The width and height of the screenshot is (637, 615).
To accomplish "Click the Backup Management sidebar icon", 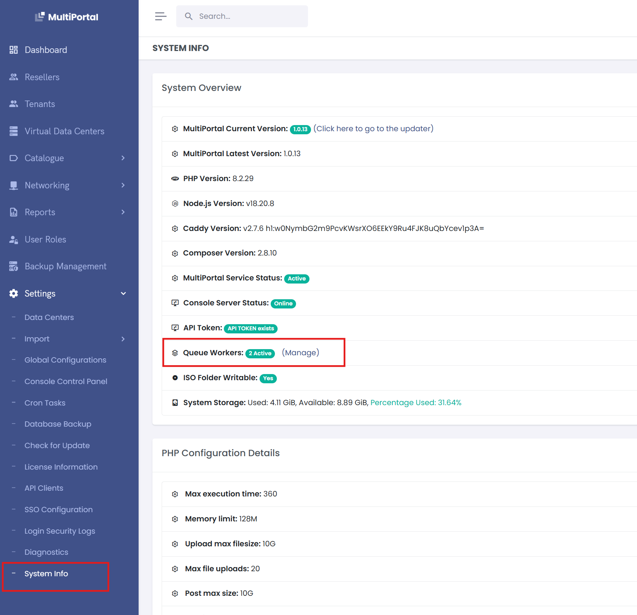I will coord(14,266).
